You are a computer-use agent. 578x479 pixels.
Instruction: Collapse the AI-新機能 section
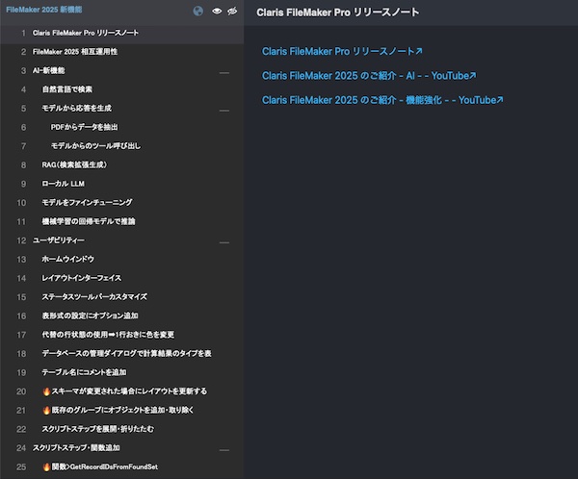223,71
